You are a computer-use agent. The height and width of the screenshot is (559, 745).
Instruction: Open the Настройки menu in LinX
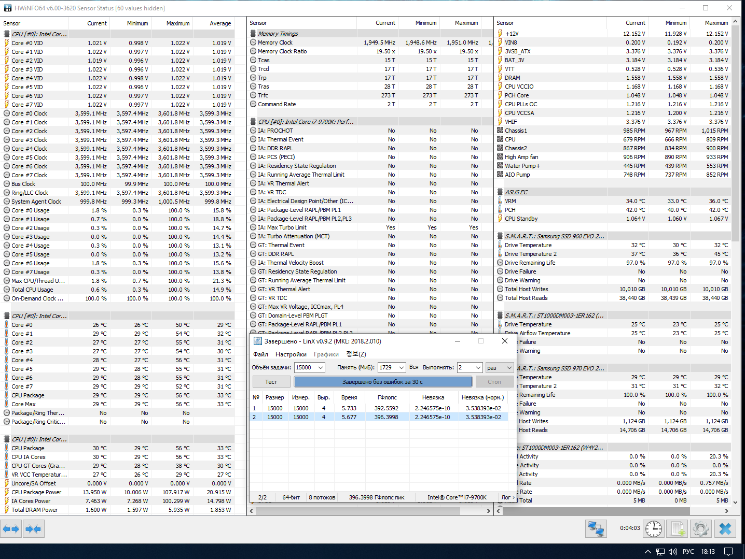(291, 354)
